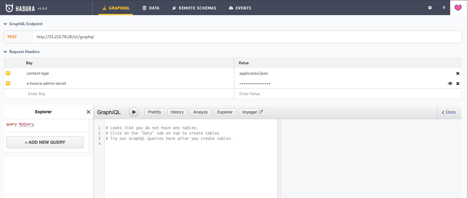This screenshot has height=198, width=468.
Task: Open Voyager in new window
Action: [x=252, y=112]
